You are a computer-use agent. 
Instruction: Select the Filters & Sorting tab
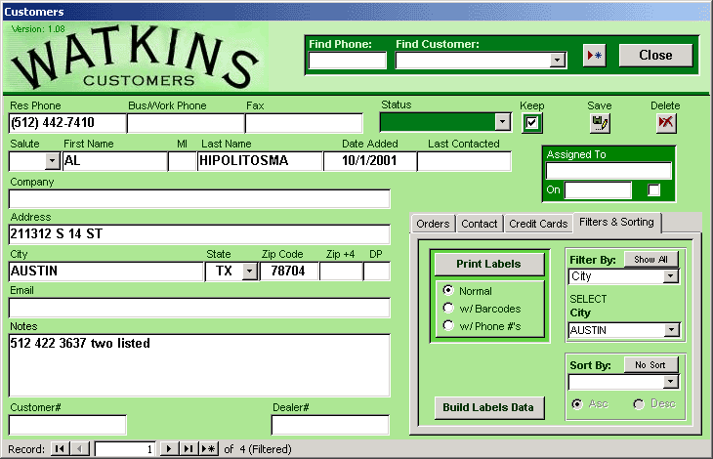616,223
